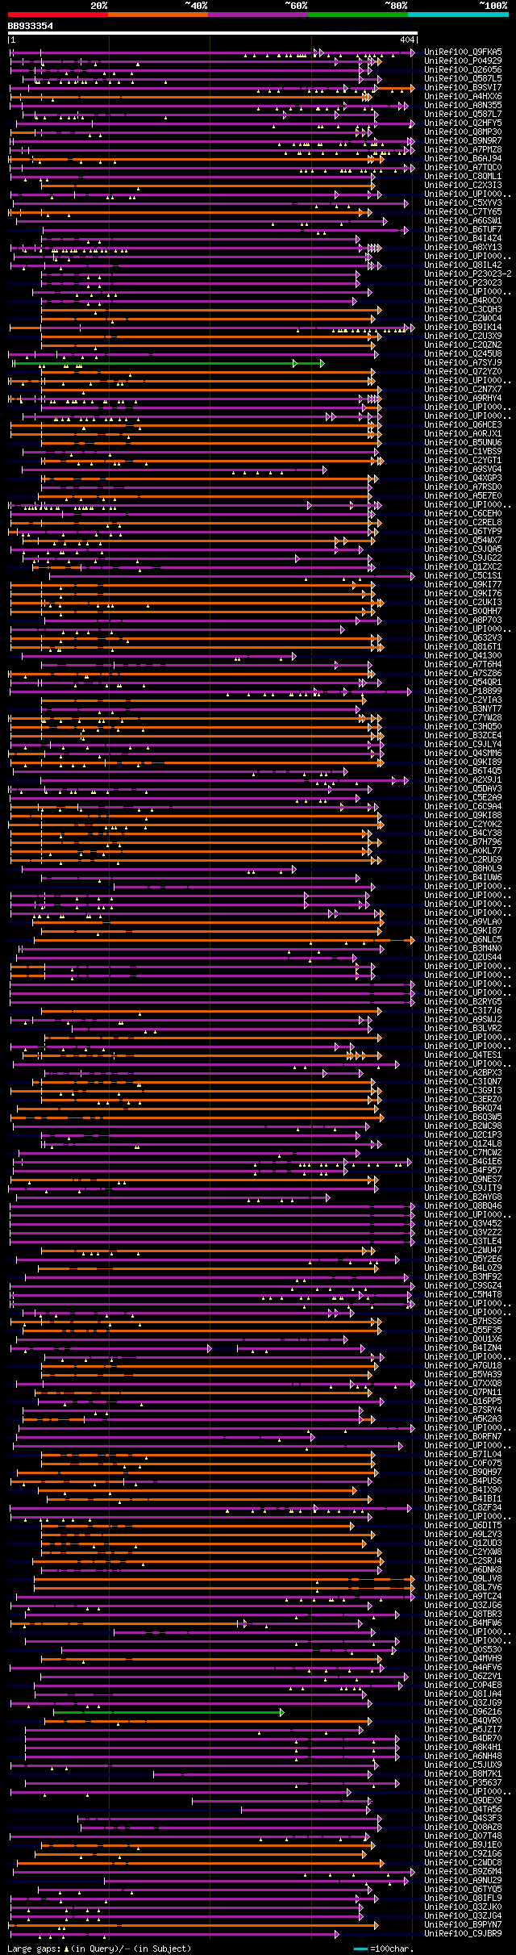Image resolution: width=516 pixels, height=1955 pixels.
Task: Click the query end position 404
Action: tap(407, 40)
